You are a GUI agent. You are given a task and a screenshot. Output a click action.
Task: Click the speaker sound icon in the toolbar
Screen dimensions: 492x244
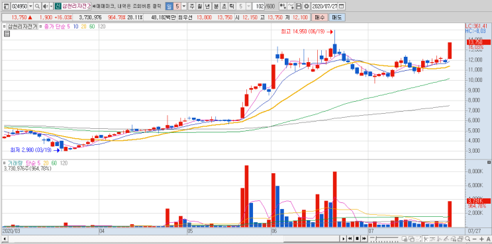tap(45, 6)
